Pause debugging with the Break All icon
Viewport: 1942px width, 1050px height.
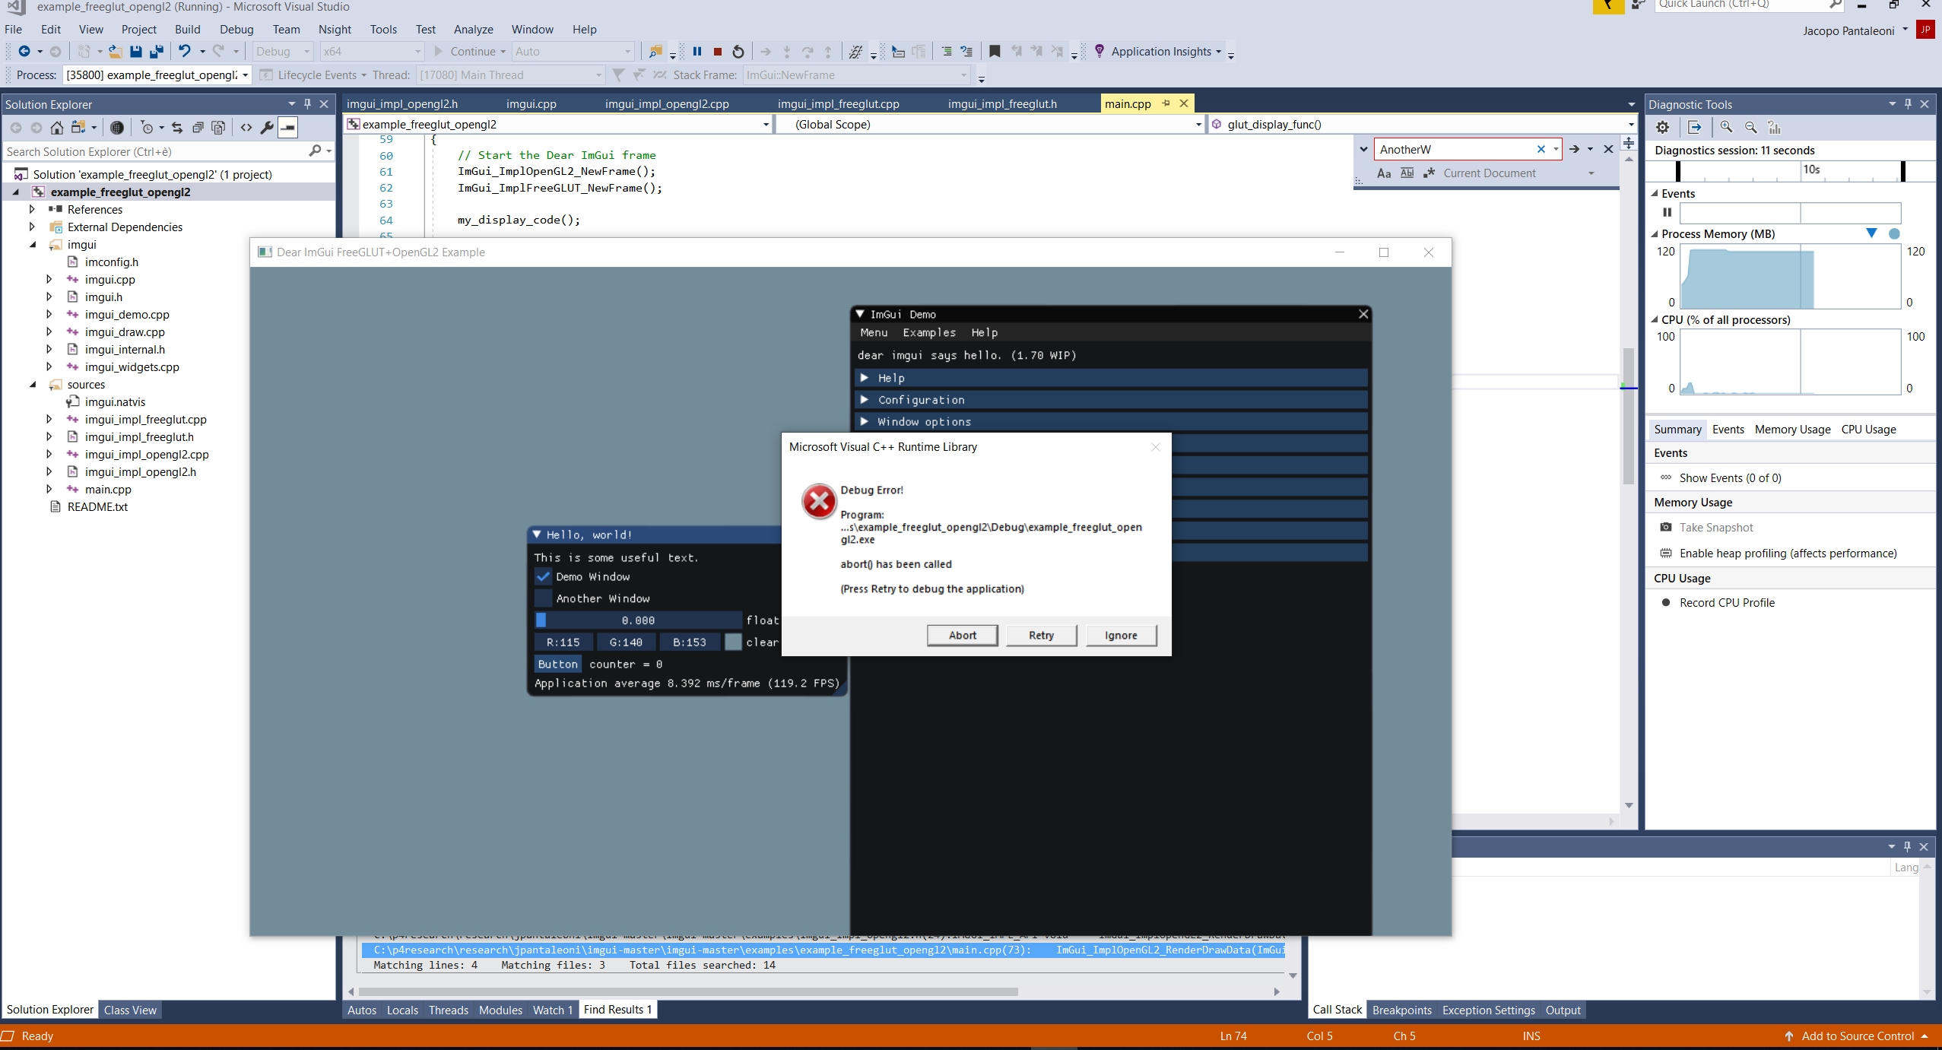point(697,52)
